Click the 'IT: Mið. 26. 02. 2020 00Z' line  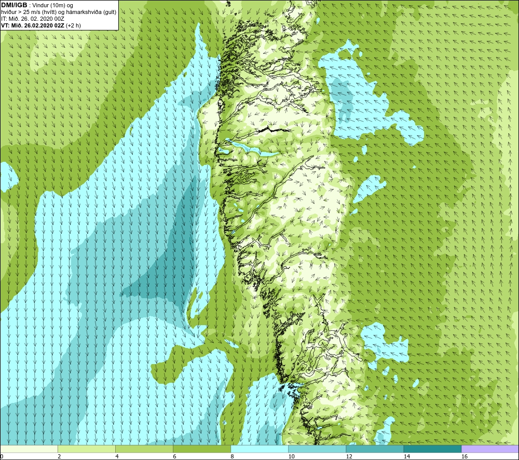pos(33,19)
